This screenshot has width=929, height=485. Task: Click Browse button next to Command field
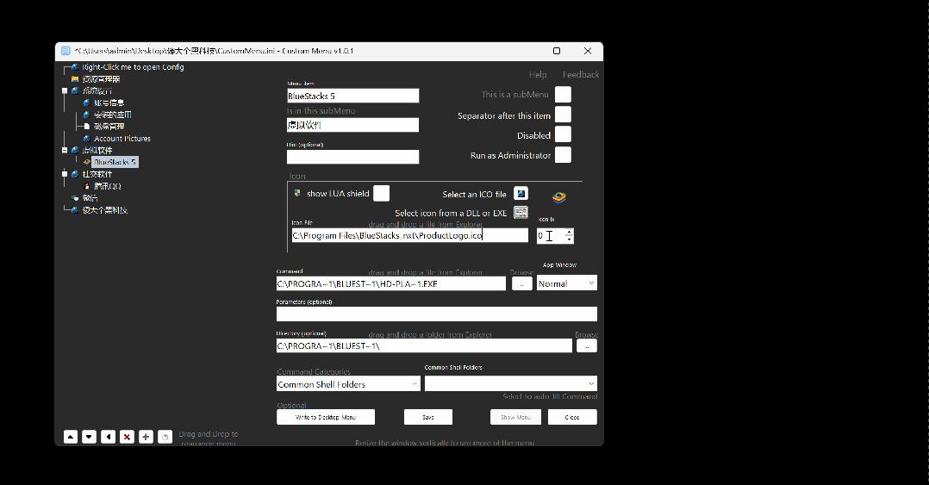(x=522, y=283)
